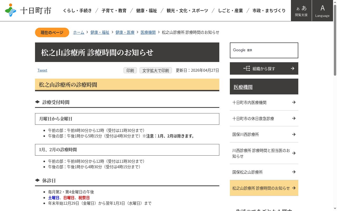Click the 文字拡大で印刷 button
The width and height of the screenshot is (337, 211).
[x=156, y=70]
